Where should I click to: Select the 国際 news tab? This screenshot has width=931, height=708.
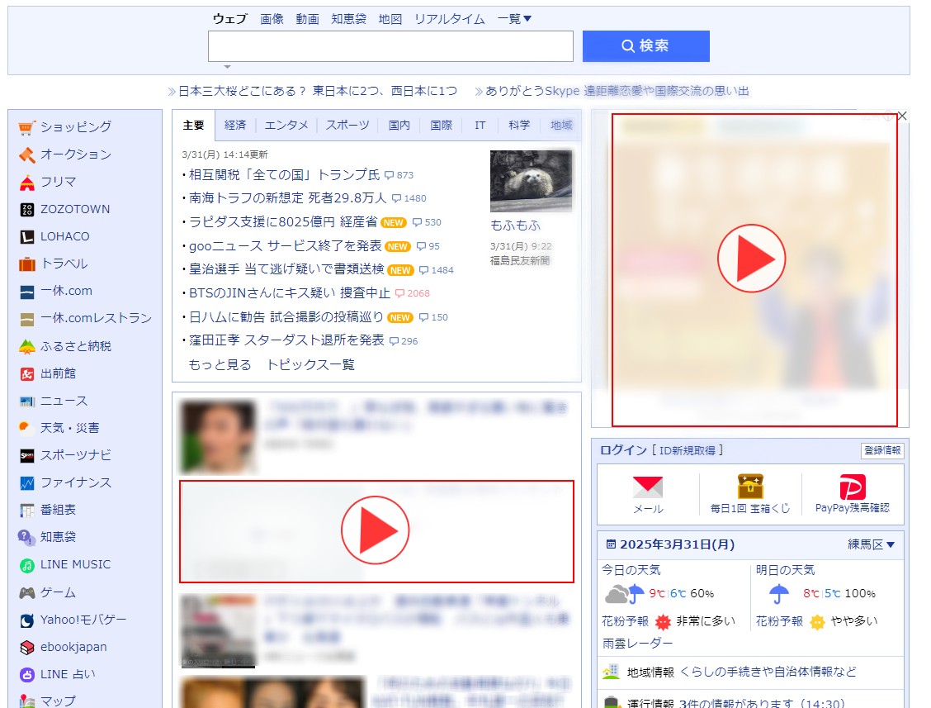[442, 126]
